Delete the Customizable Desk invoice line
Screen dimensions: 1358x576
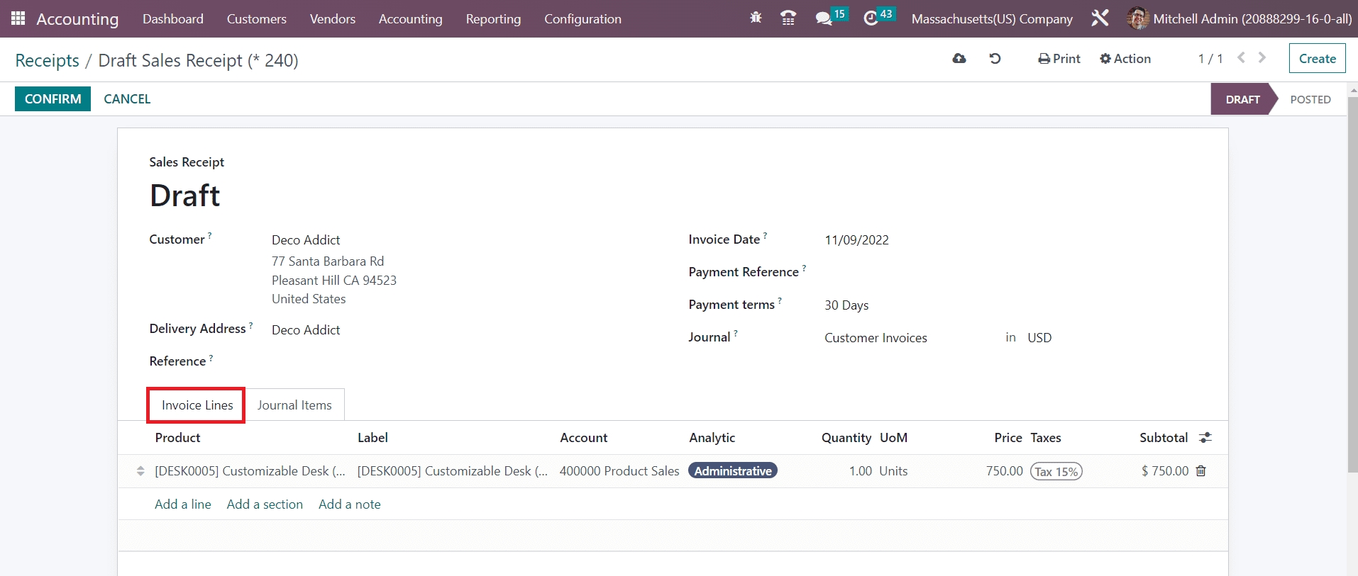click(1201, 471)
